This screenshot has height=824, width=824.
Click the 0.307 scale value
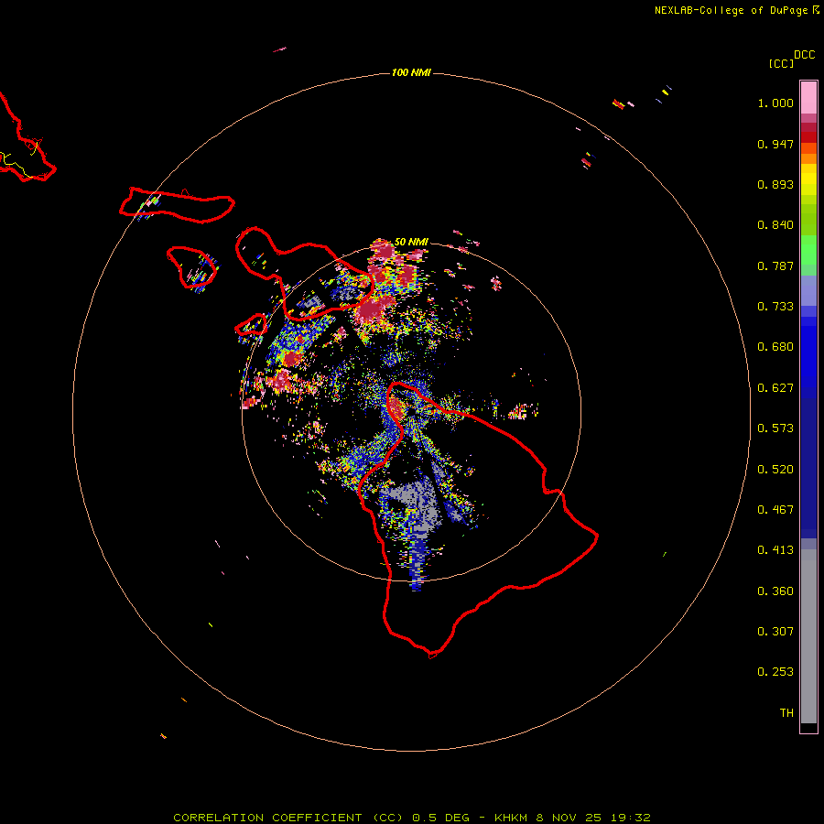click(775, 632)
